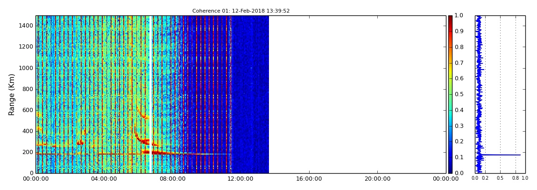Screen dimensions: 537x190
Task: Click the colorbar label 0.4
Action: (458, 110)
